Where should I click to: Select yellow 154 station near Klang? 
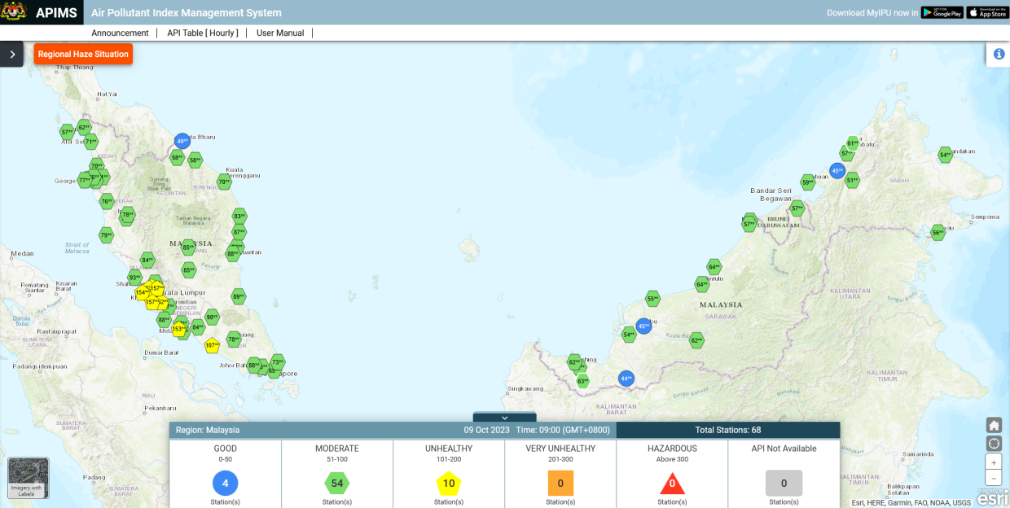142,292
